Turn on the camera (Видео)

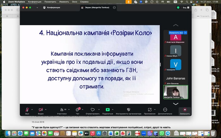tap(41, 110)
